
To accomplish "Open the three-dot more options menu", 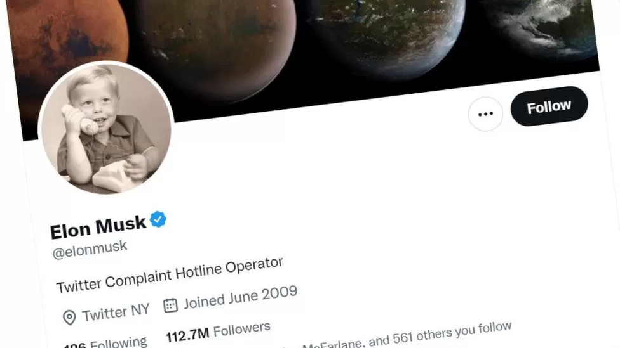I will [x=485, y=114].
